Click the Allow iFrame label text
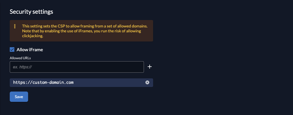293x115 pixels. [30, 50]
